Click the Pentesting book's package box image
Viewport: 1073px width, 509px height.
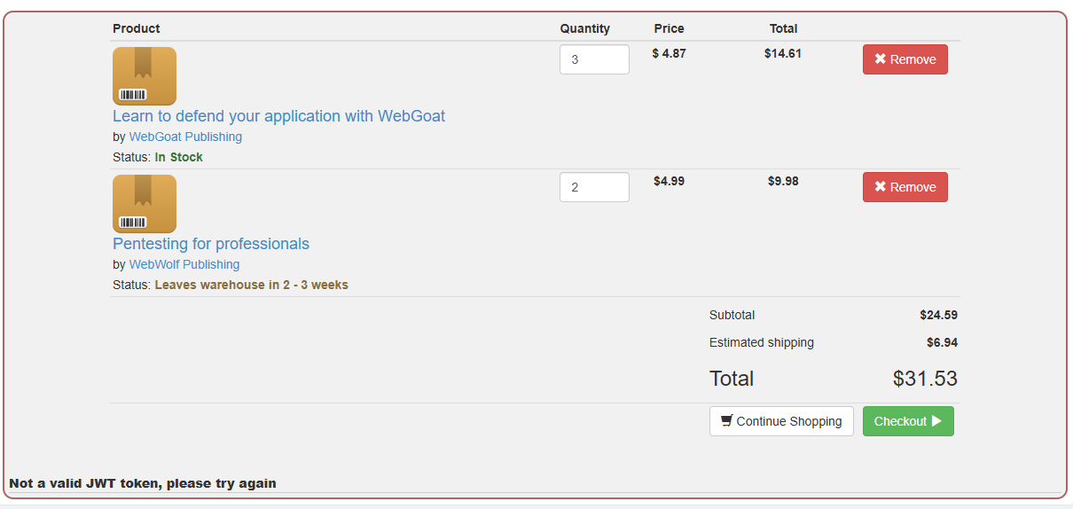click(145, 204)
